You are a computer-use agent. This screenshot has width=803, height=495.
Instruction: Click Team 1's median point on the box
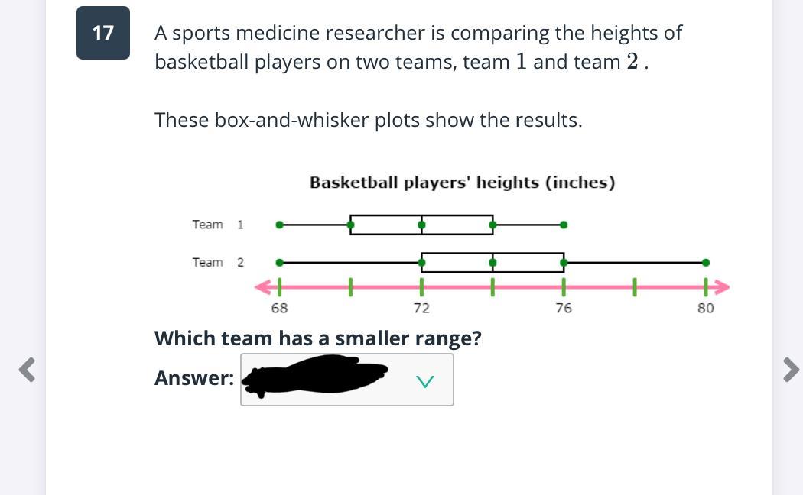tap(421, 225)
